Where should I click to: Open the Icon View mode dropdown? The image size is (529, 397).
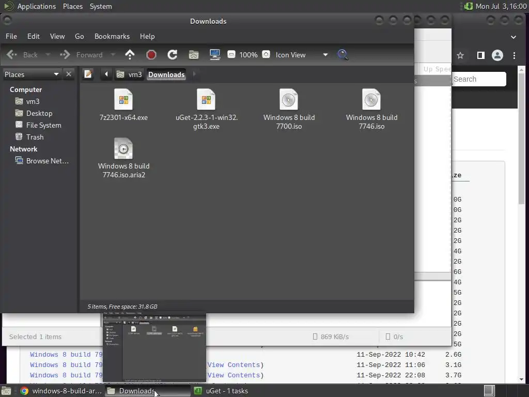point(301,55)
